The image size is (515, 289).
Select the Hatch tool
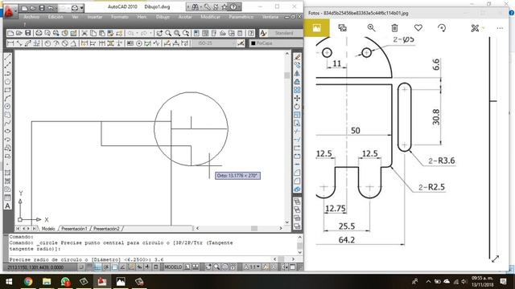click(7, 173)
